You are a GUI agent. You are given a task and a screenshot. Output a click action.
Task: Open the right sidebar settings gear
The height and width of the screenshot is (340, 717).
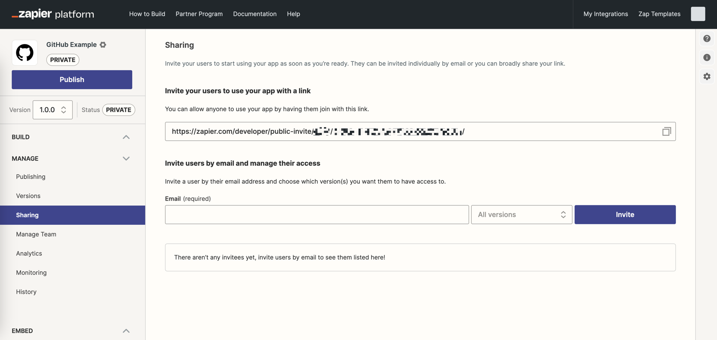[x=707, y=76]
